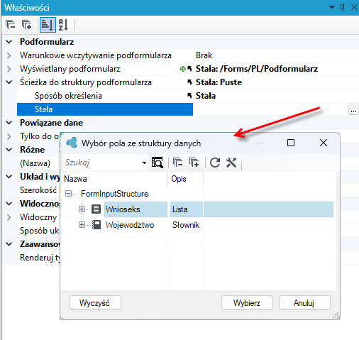Select the (Nazwa) property row

click(35, 163)
